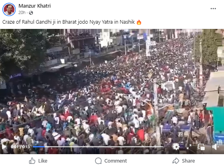Image resolution: width=224 pixels, height=167 pixels.
Task: Click the thumbs-up Like icon
Action: 32,161
